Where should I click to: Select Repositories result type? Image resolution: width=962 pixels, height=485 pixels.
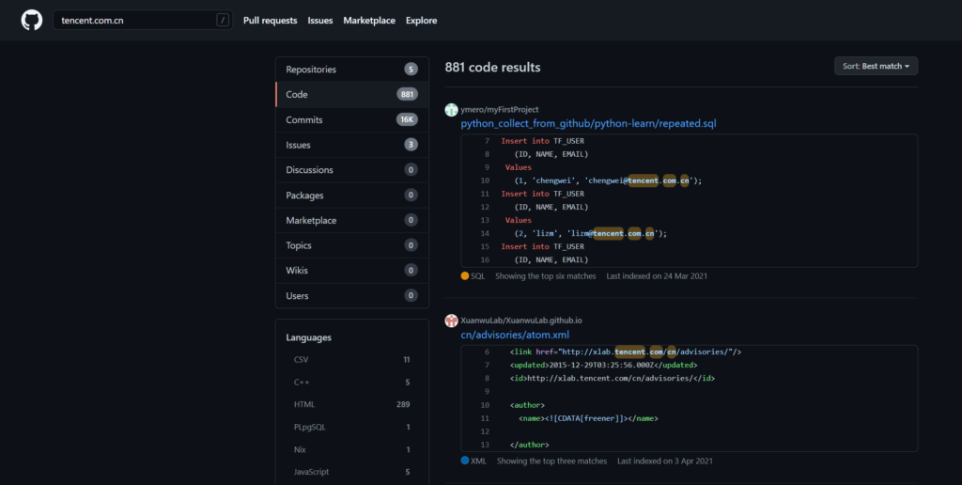pos(352,70)
